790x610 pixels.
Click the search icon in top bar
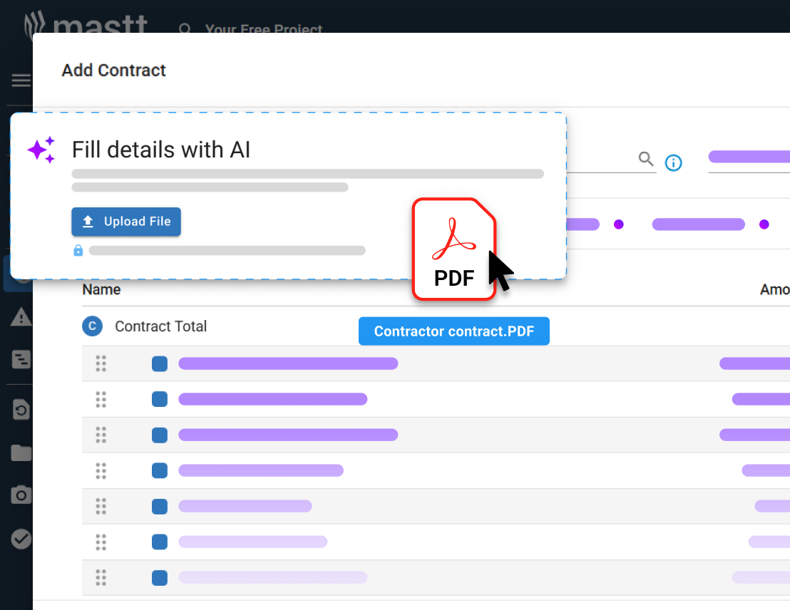[x=185, y=29]
